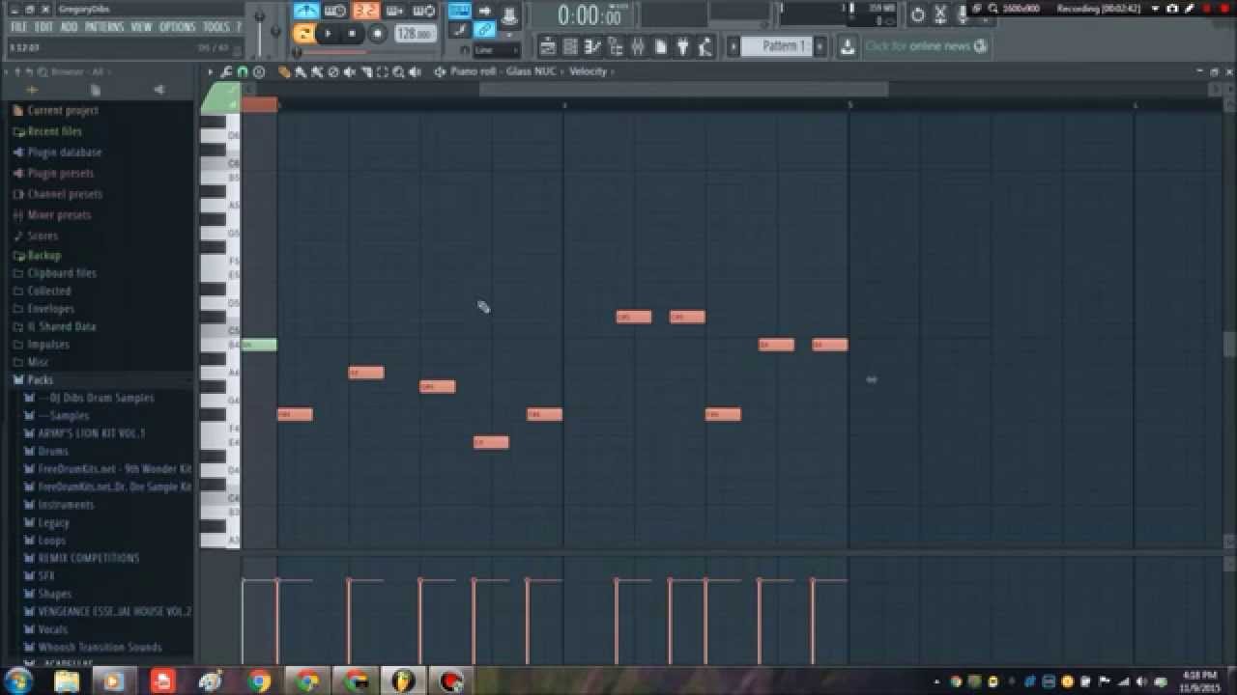This screenshot has height=695, width=1237.
Task: Click the target control icon before Piano roll title
Action: point(440,72)
